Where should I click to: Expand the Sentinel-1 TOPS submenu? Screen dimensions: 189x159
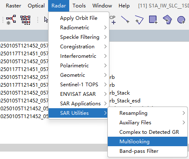click(x=79, y=85)
